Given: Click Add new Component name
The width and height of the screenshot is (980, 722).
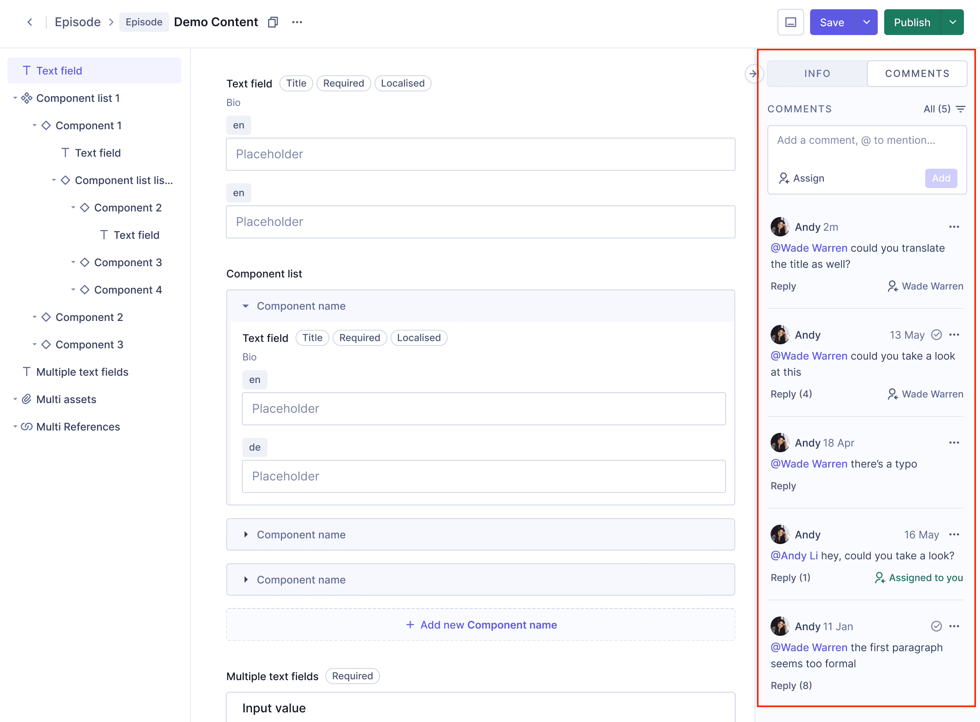Looking at the screenshot, I should (481, 625).
